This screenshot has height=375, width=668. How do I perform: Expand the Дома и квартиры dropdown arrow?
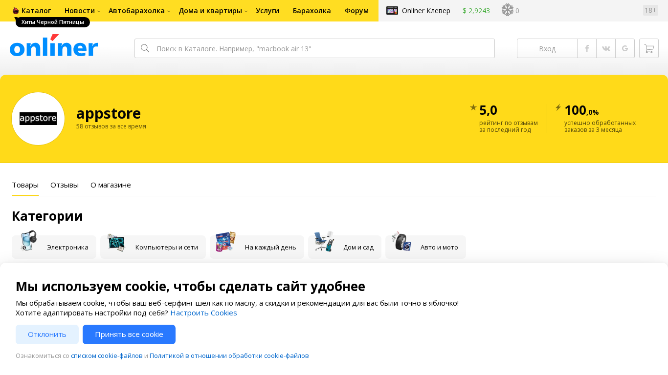(246, 11)
